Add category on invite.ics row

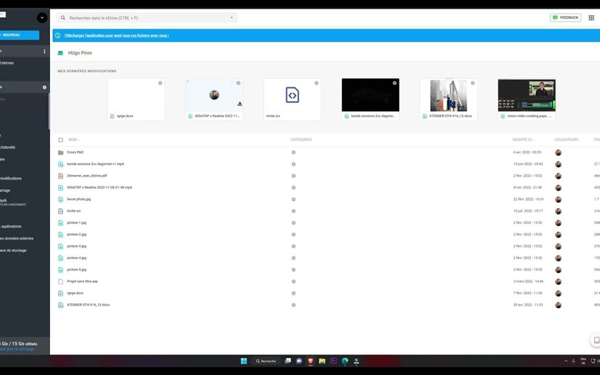pos(293,211)
